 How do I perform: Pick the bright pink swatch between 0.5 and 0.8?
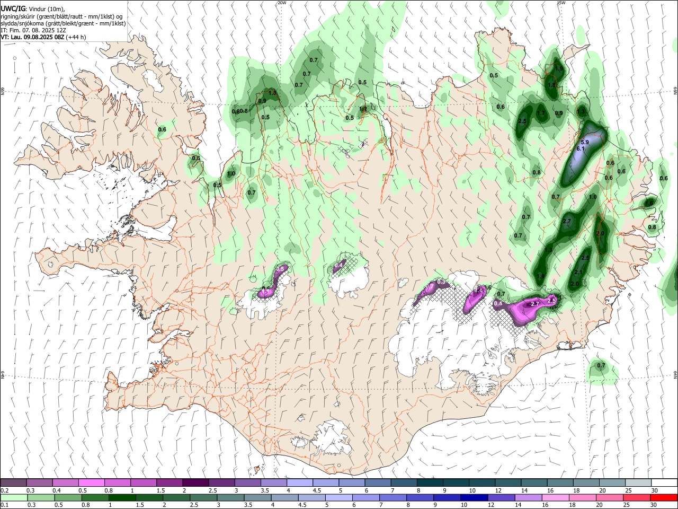[x=91, y=482]
